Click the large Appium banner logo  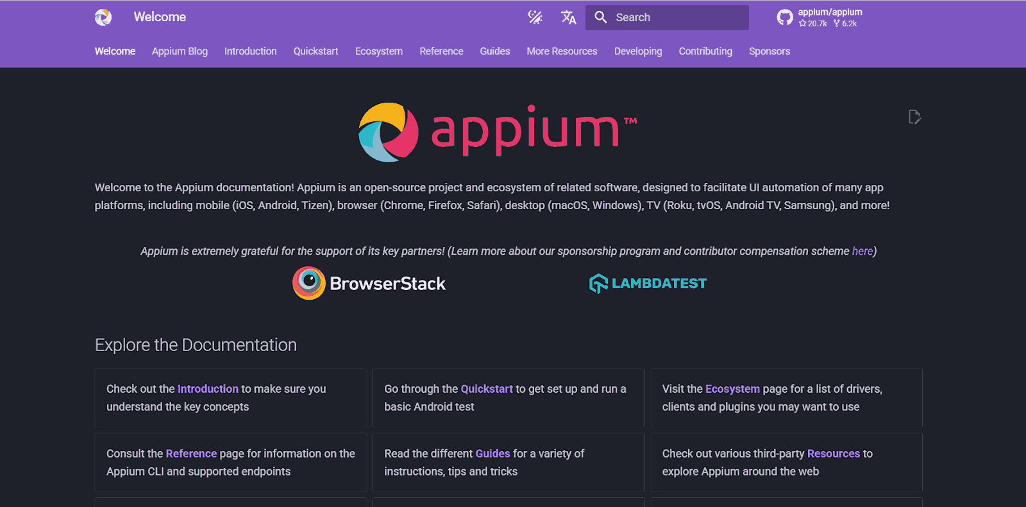click(x=498, y=132)
